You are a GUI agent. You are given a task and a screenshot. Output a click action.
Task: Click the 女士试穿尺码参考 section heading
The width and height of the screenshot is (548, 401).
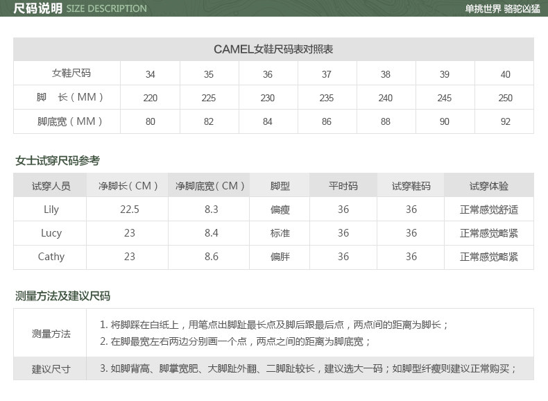[x=58, y=160]
